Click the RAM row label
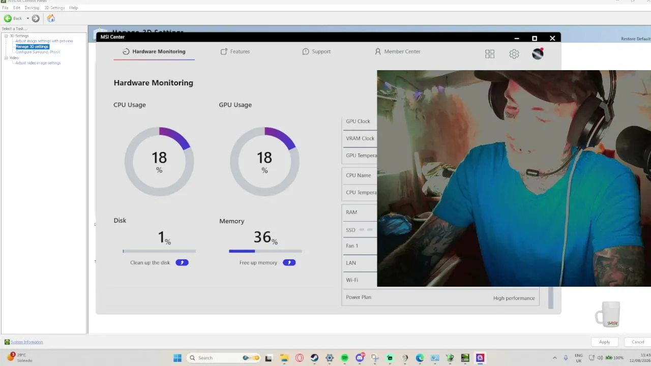The width and height of the screenshot is (651, 366). click(351, 212)
